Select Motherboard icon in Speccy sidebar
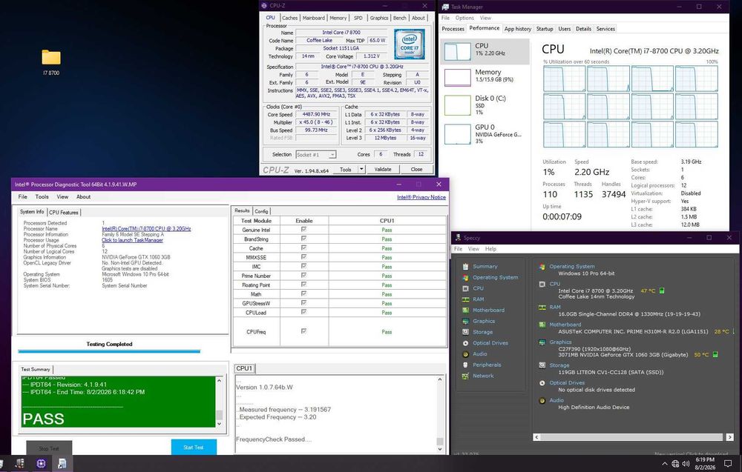Image resolution: width=742 pixels, height=472 pixels. tap(466, 310)
